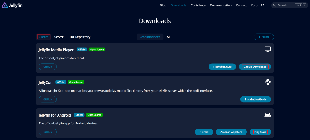Show All clients toggle
This screenshot has height=140, width=310.
tap(168, 37)
